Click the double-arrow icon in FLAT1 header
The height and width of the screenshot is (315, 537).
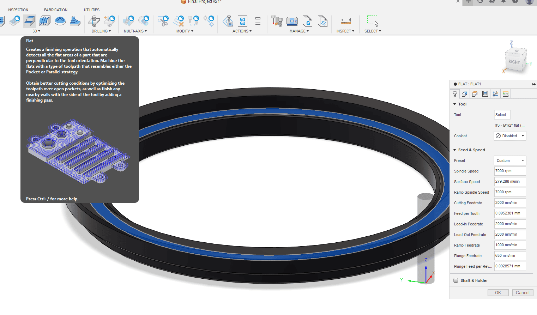coord(534,84)
